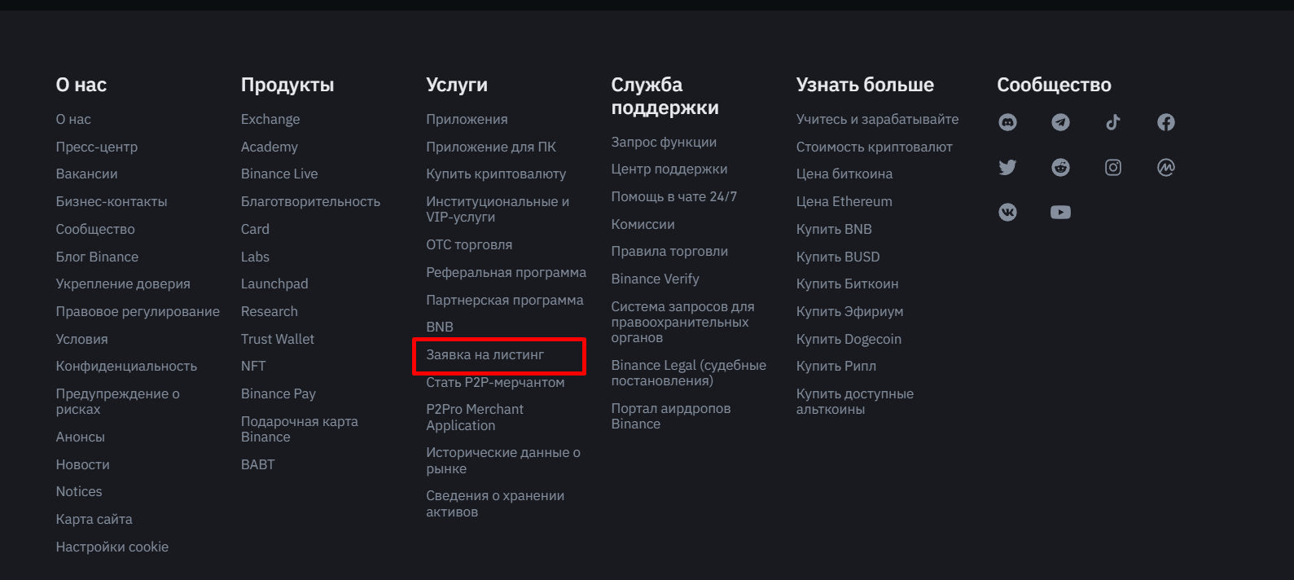Open the NFT link

(253, 366)
